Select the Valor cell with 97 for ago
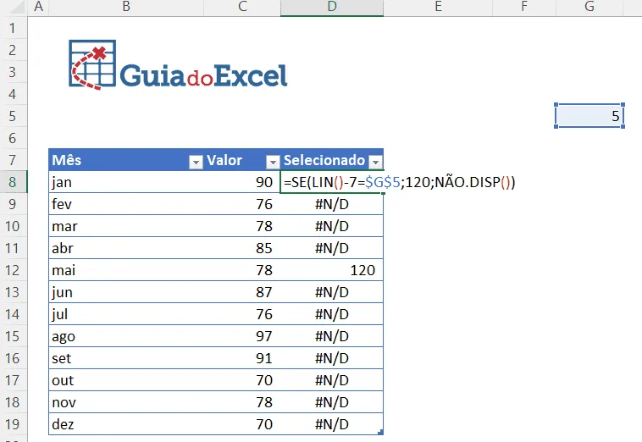642x442 pixels. (242, 336)
